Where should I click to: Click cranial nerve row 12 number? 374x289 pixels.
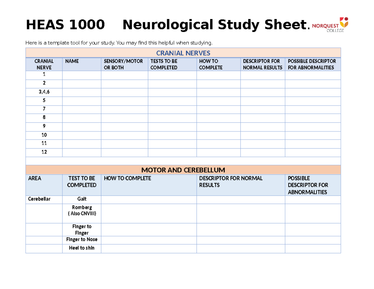coord(44,152)
